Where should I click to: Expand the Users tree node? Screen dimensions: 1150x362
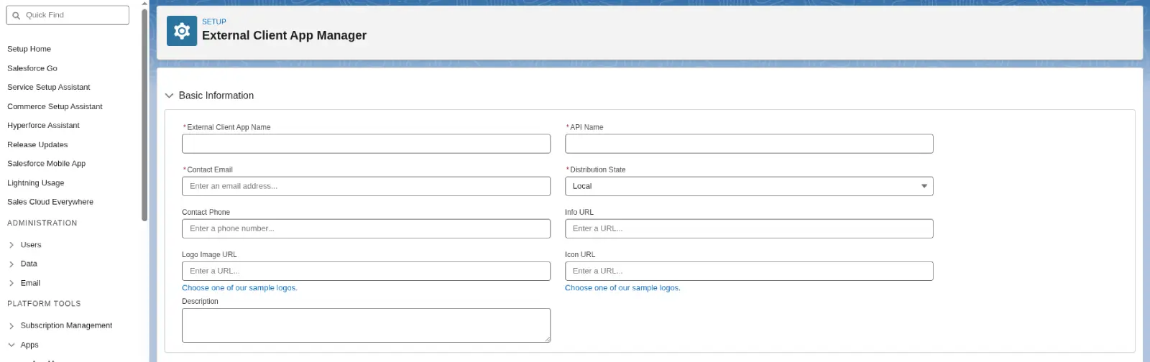(11, 245)
